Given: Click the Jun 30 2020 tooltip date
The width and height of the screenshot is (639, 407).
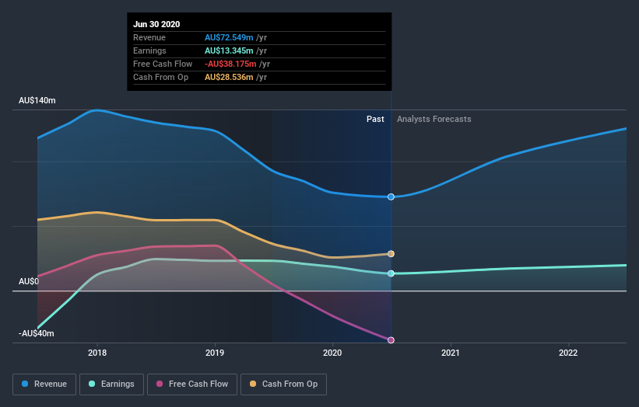Looking at the screenshot, I should pyautogui.click(x=156, y=24).
